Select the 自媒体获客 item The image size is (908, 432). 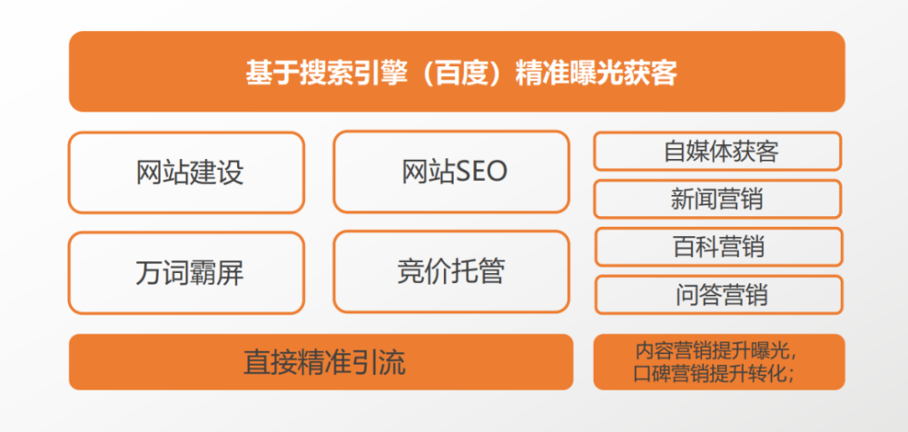pos(717,152)
